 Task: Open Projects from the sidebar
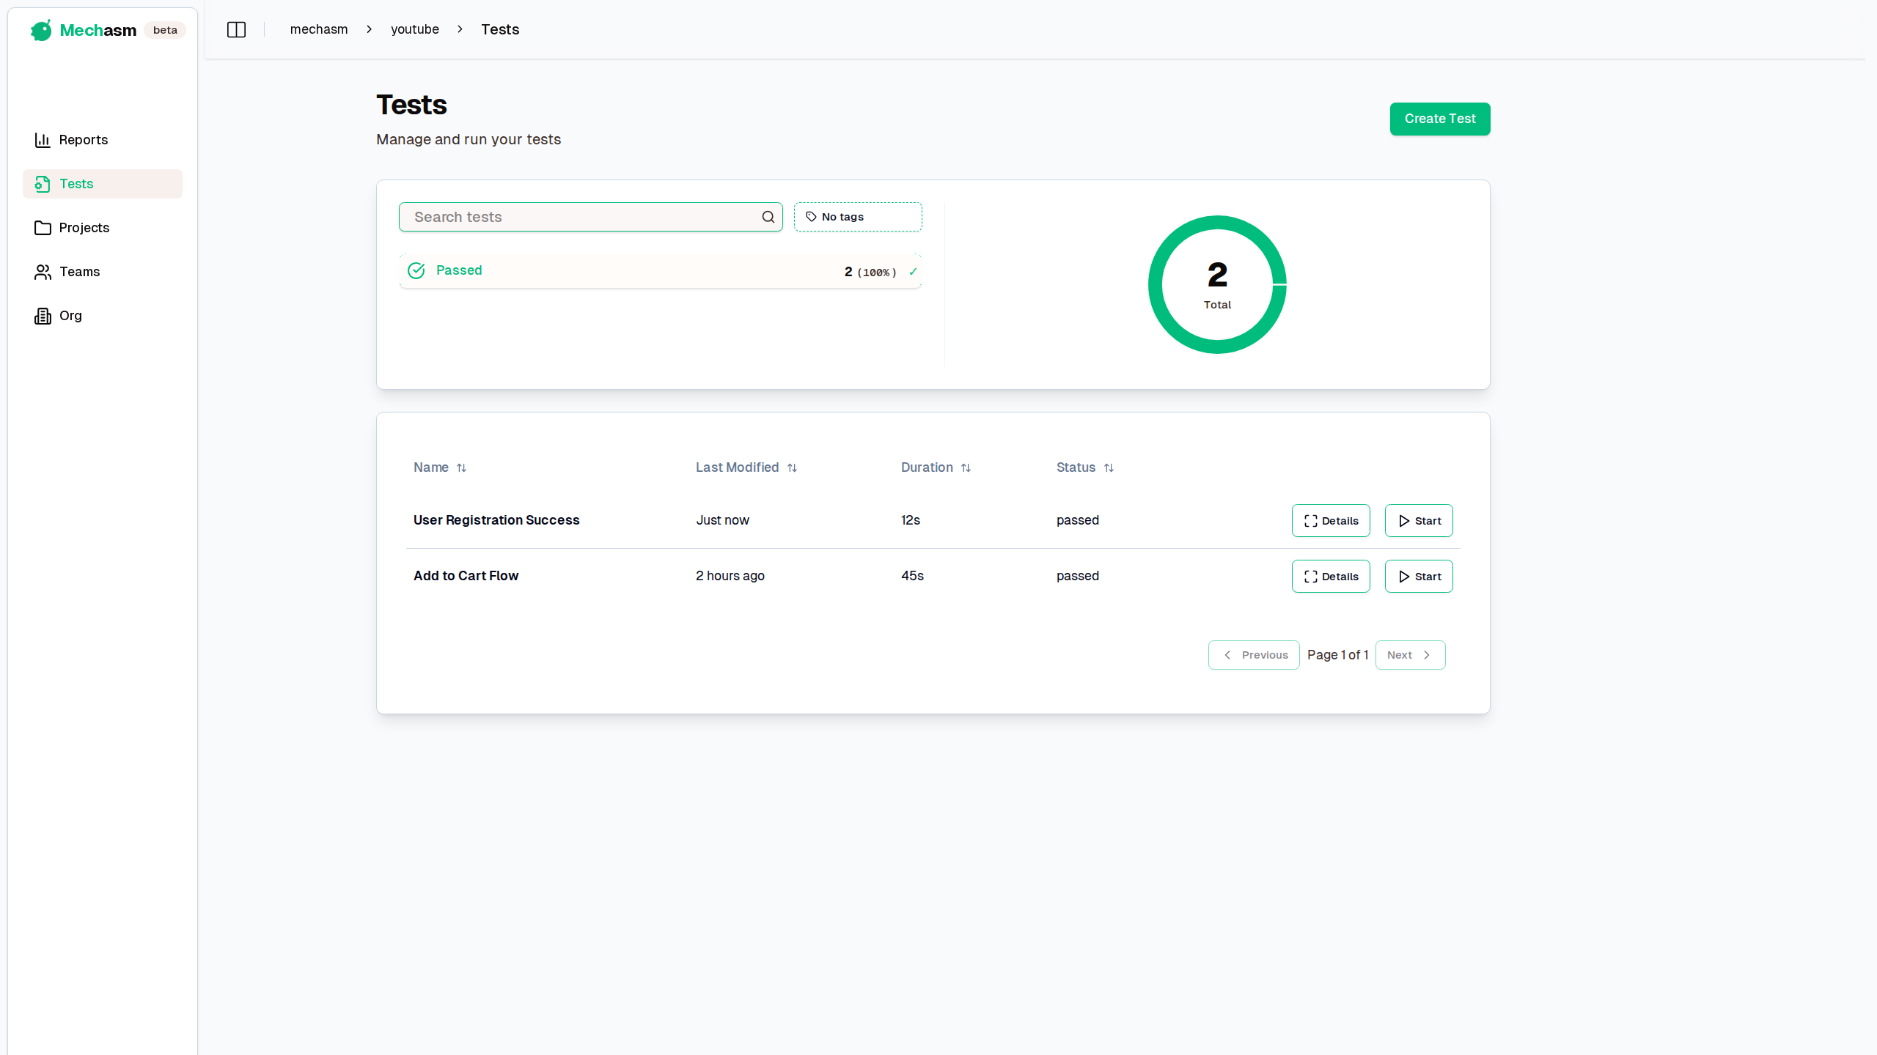(x=84, y=228)
